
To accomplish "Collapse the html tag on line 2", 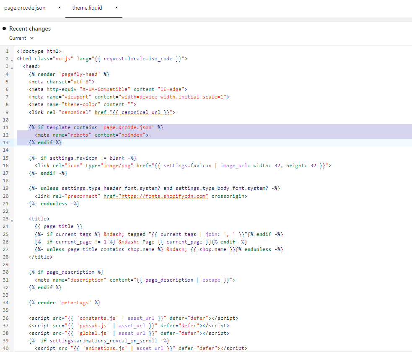I will 12,59.
